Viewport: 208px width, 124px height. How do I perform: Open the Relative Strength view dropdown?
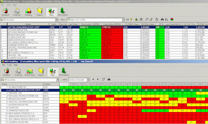[88, 80]
